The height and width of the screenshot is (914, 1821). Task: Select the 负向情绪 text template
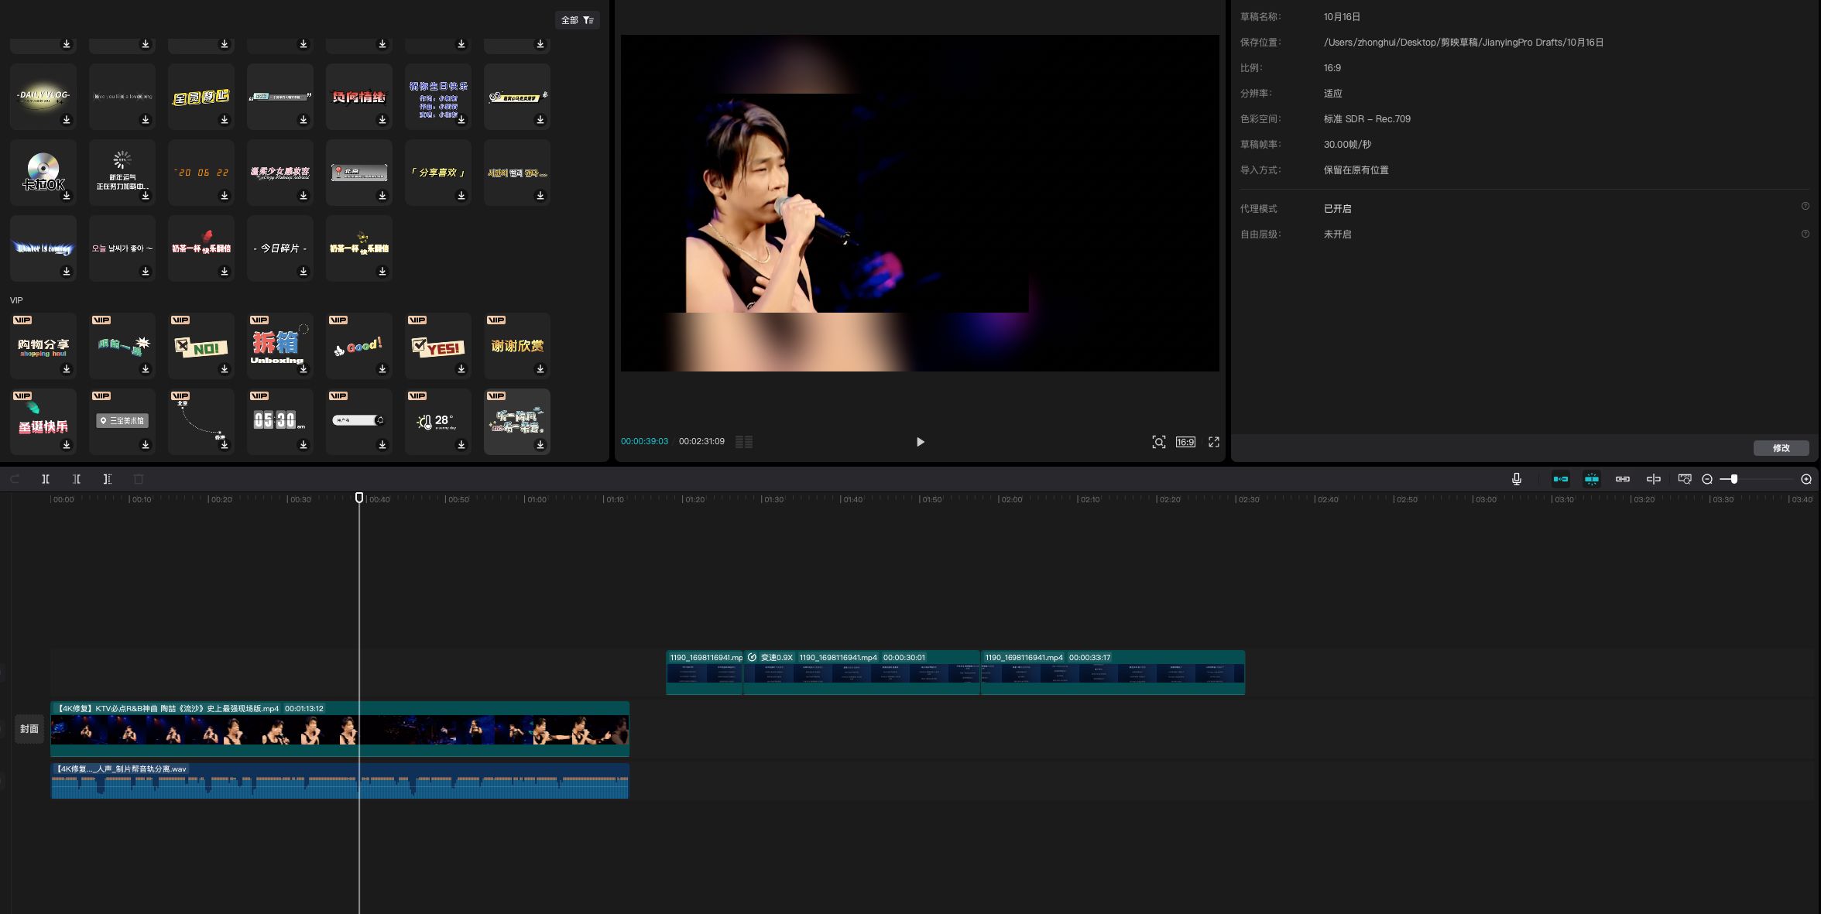click(x=359, y=96)
